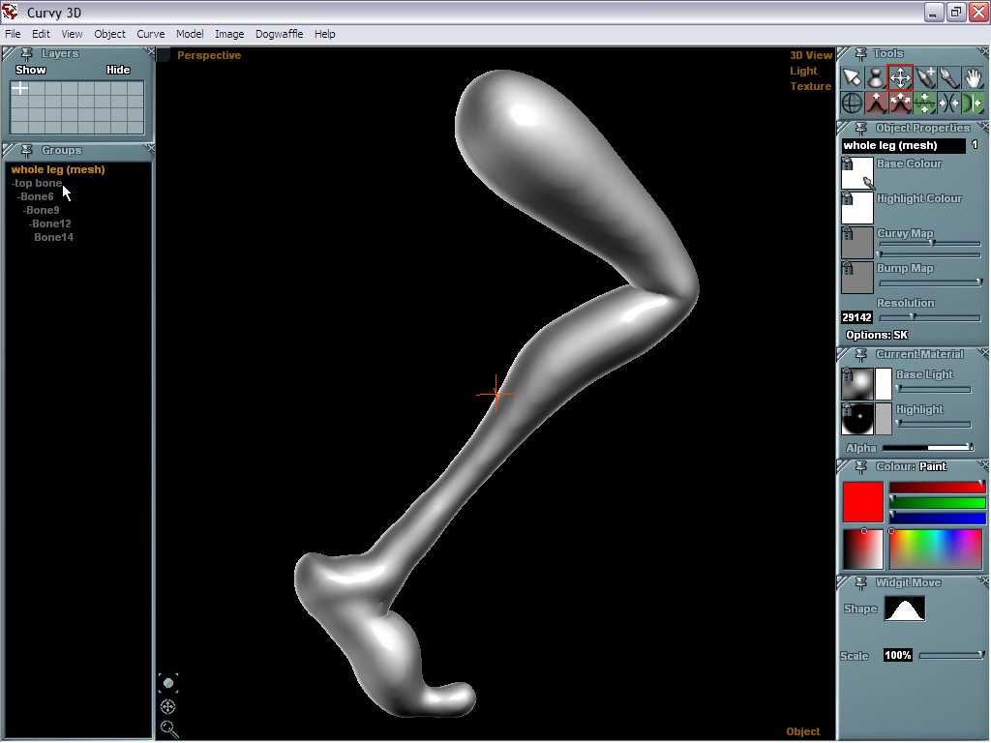Screen dimensions: 991x743
Task: Choose the pencil draw-curve tool with plus
Action: pyautogui.click(x=925, y=78)
